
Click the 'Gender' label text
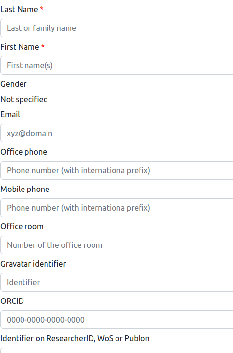tap(14, 84)
